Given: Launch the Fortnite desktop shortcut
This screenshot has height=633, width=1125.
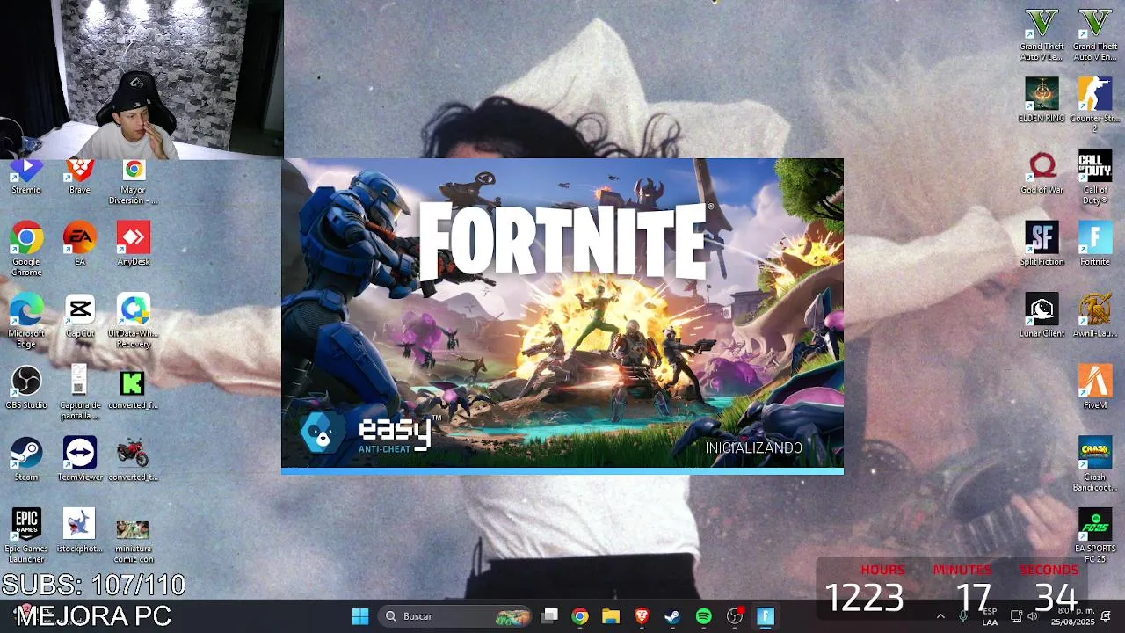Looking at the screenshot, I should (x=1095, y=244).
